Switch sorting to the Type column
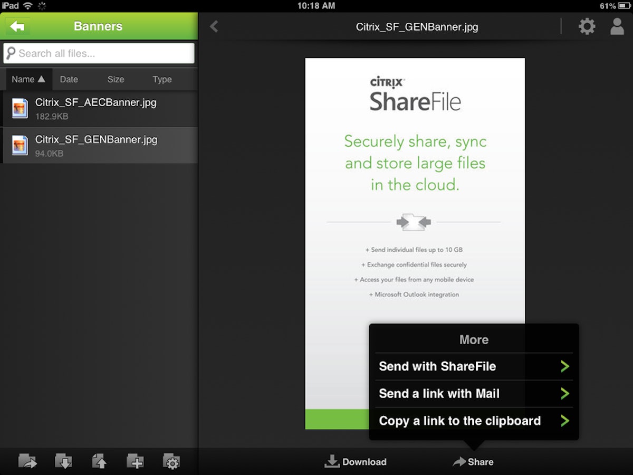Screen dimensions: 633x475 [161, 79]
